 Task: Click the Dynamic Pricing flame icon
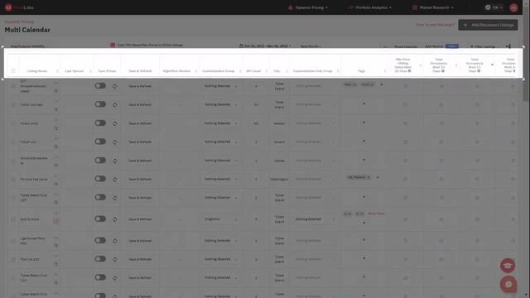point(290,7)
